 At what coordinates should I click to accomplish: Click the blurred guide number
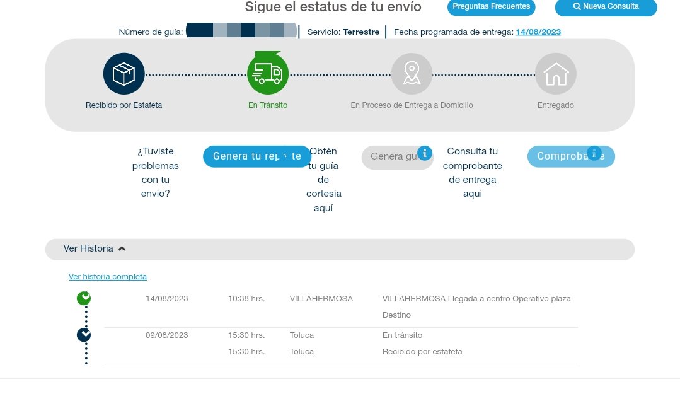coord(241,31)
